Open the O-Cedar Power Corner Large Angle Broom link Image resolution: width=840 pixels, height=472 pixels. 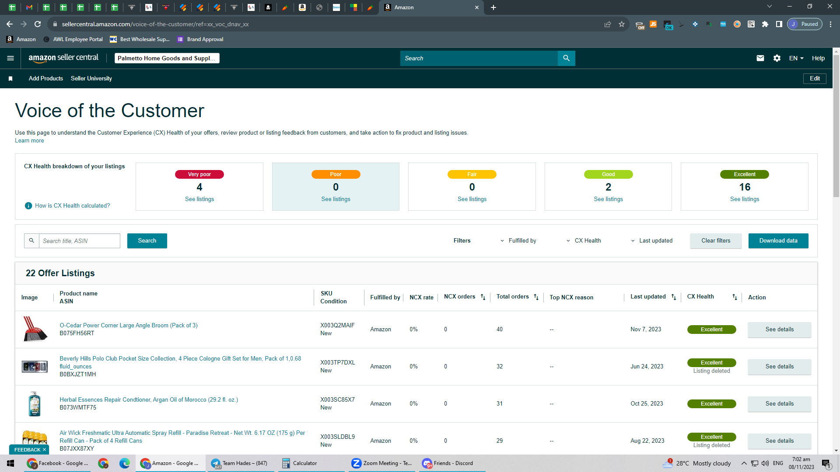pos(129,326)
